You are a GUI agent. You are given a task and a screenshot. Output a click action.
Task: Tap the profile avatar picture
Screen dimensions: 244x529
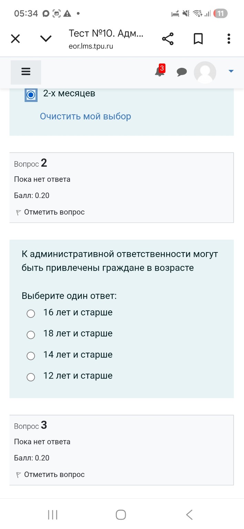[205, 72]
